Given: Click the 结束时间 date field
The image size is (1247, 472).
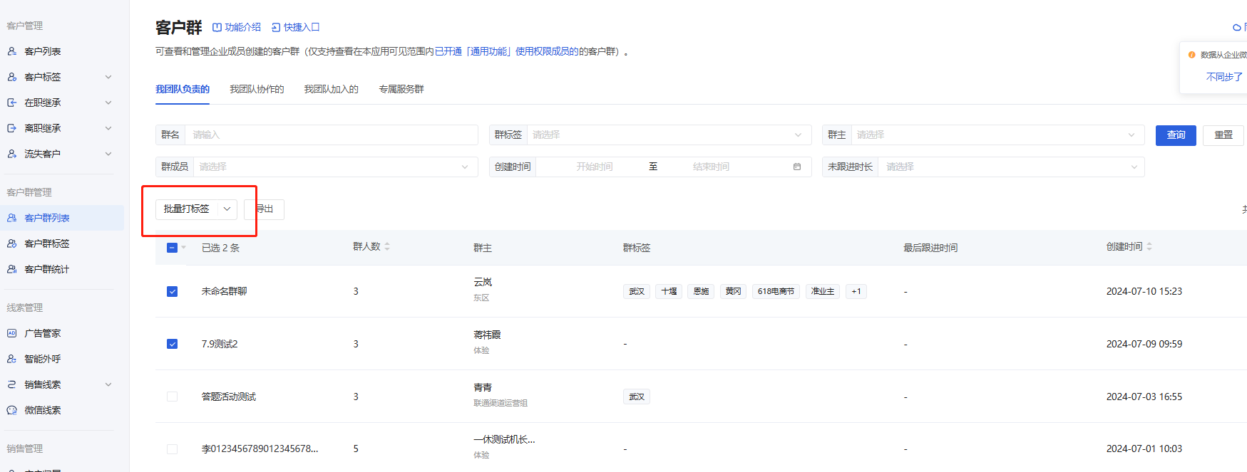Looking at the screenshot, I should coord(711,167).
